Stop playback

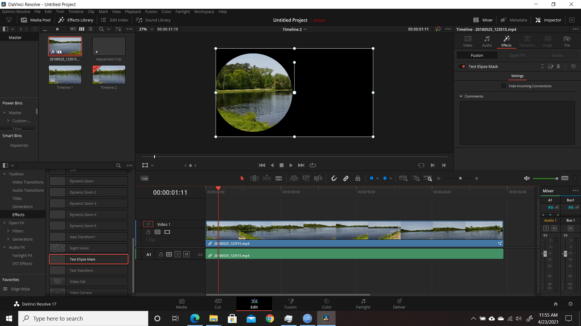(x=281, y=165)
